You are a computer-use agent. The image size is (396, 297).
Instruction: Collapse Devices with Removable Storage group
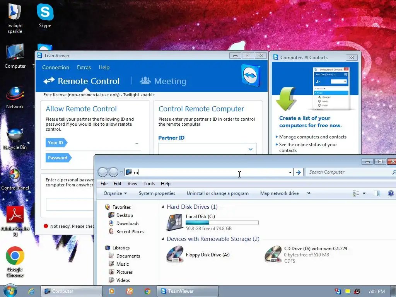163,239
